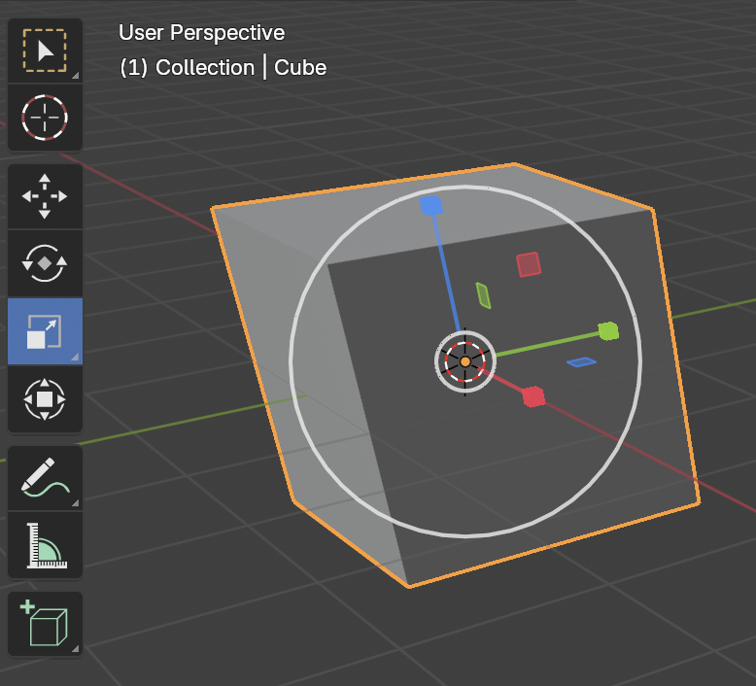Click the blue Z-axis scale handle
Screen dimensions: 756x686
[x=431, y=205]
